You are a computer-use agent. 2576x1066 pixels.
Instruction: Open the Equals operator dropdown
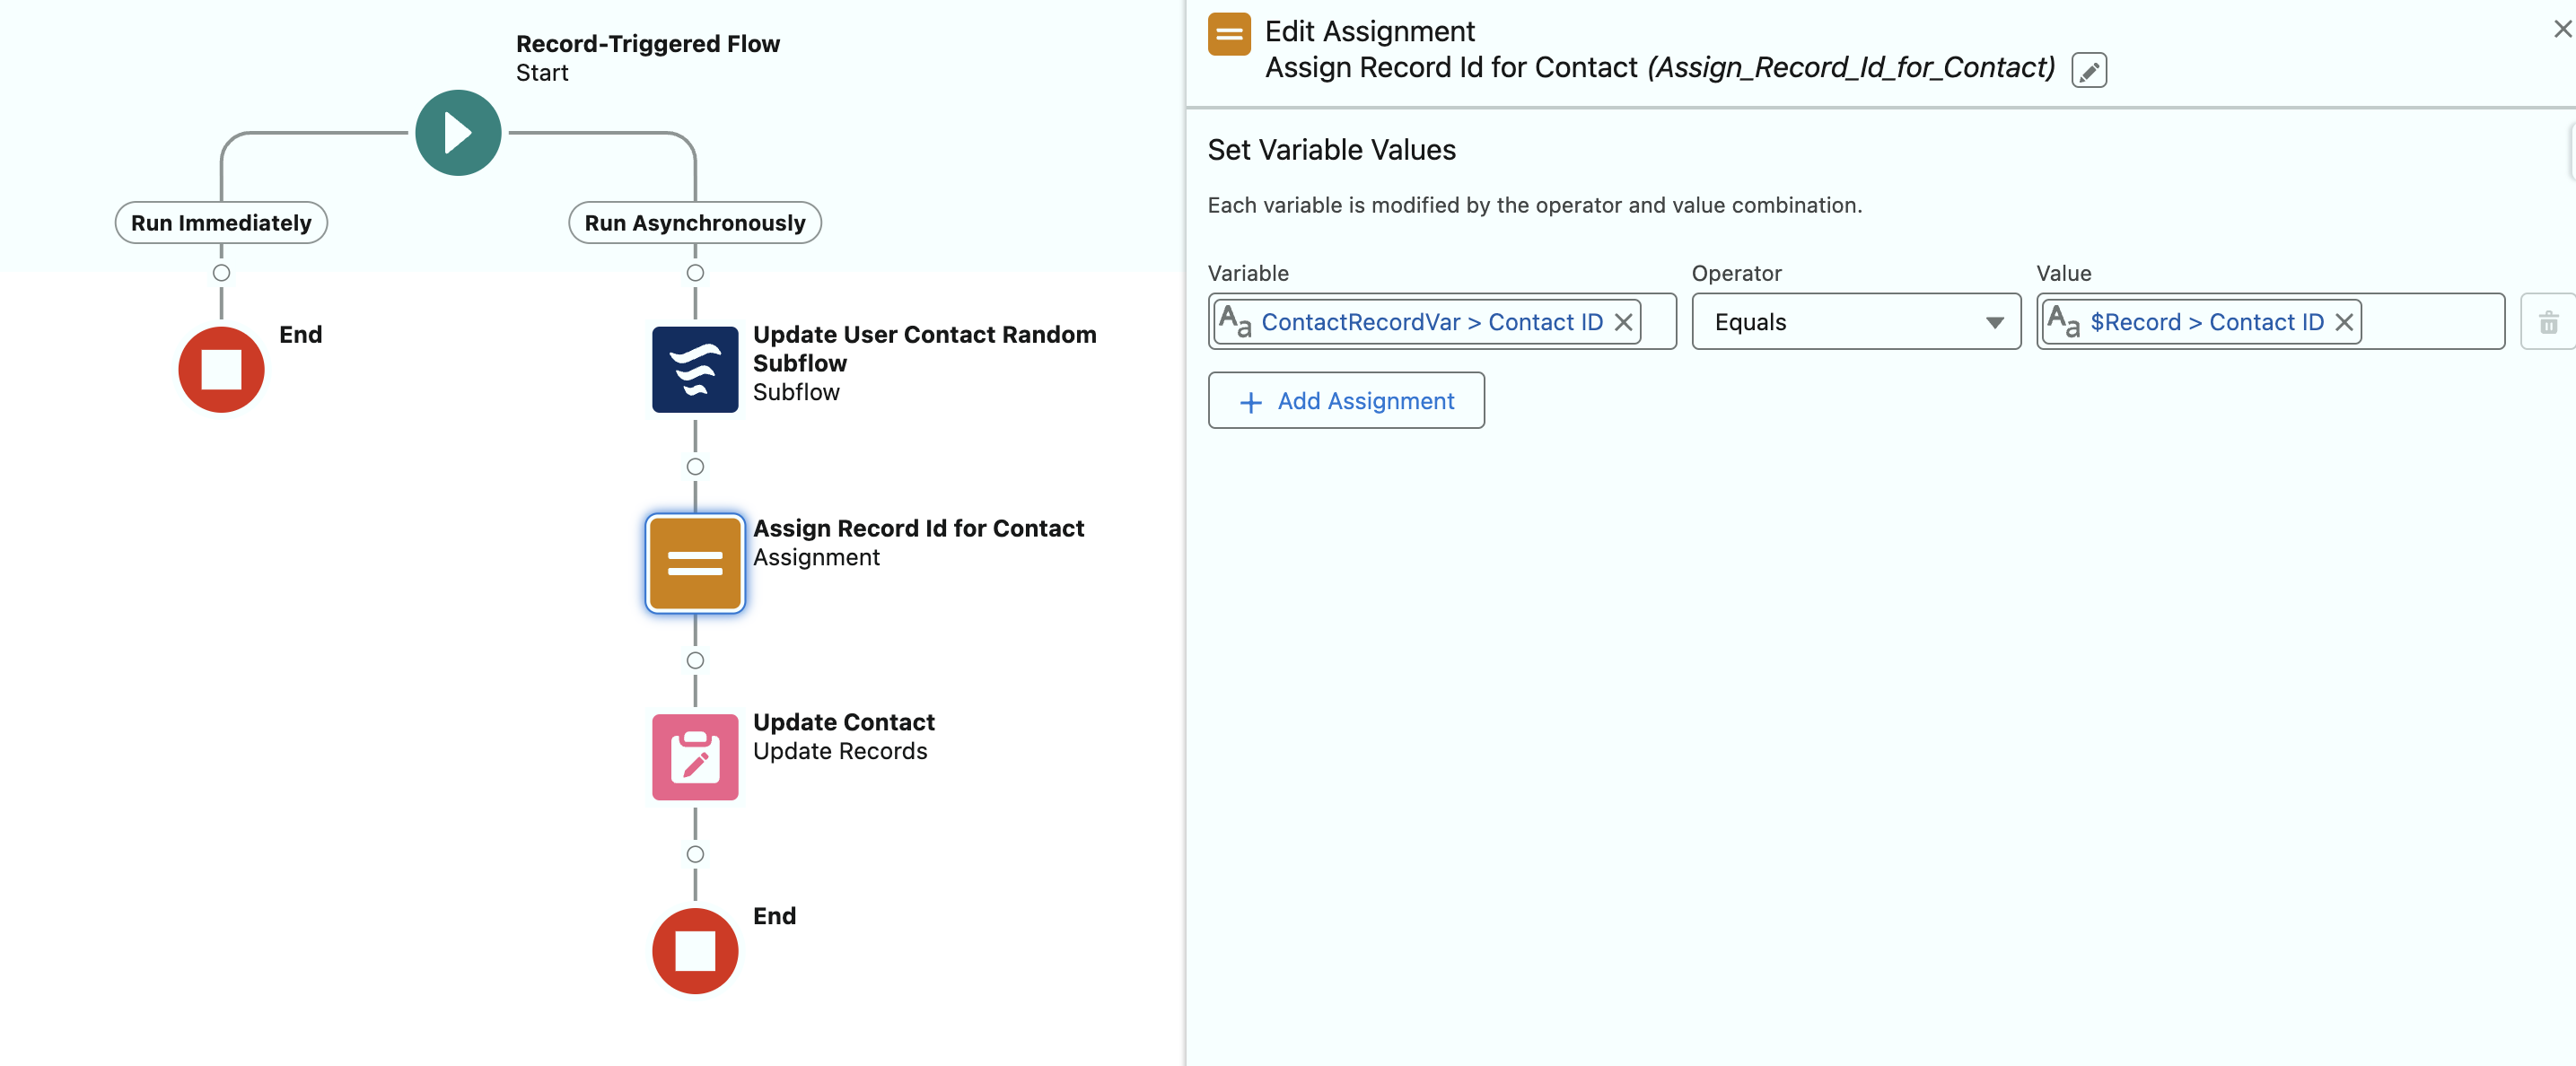click(x=1855, y=322)
